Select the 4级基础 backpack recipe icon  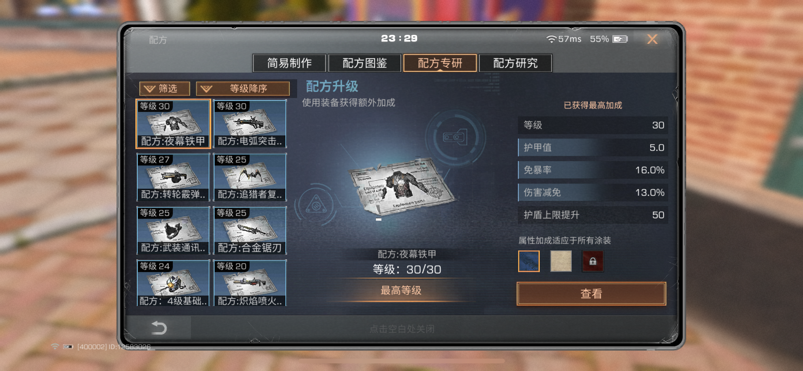[173, 283]
